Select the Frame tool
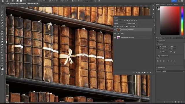 point(2,21)
